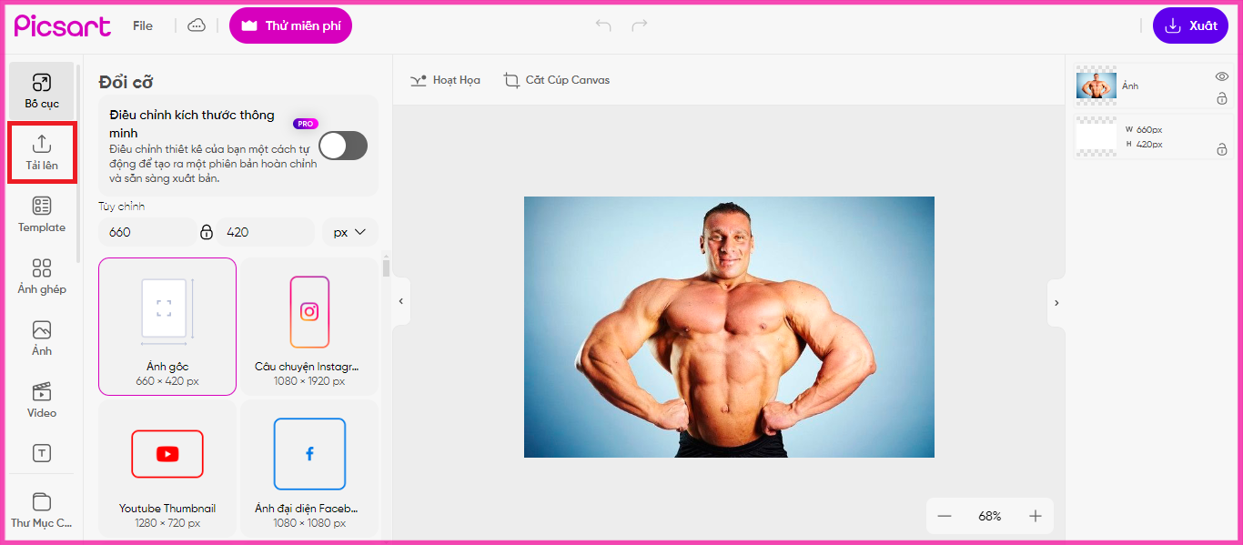1243x545 pixels.
Task: Open the px unit dropdown
Action: tap(349, 232)
